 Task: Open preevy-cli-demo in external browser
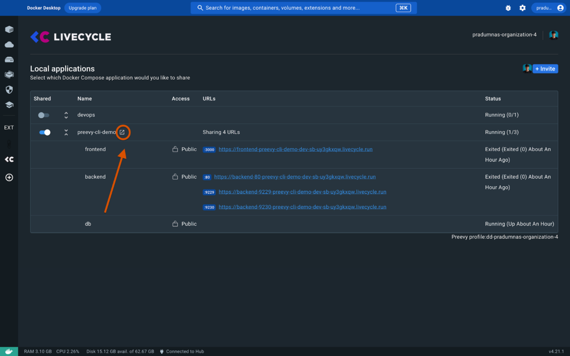click(123, 132)
